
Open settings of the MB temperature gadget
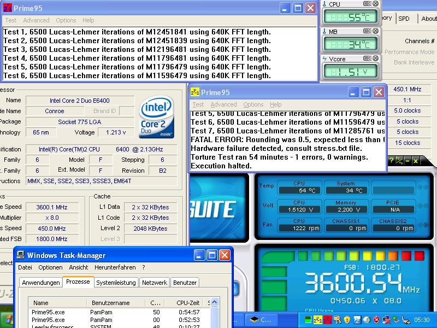(367, 31)
